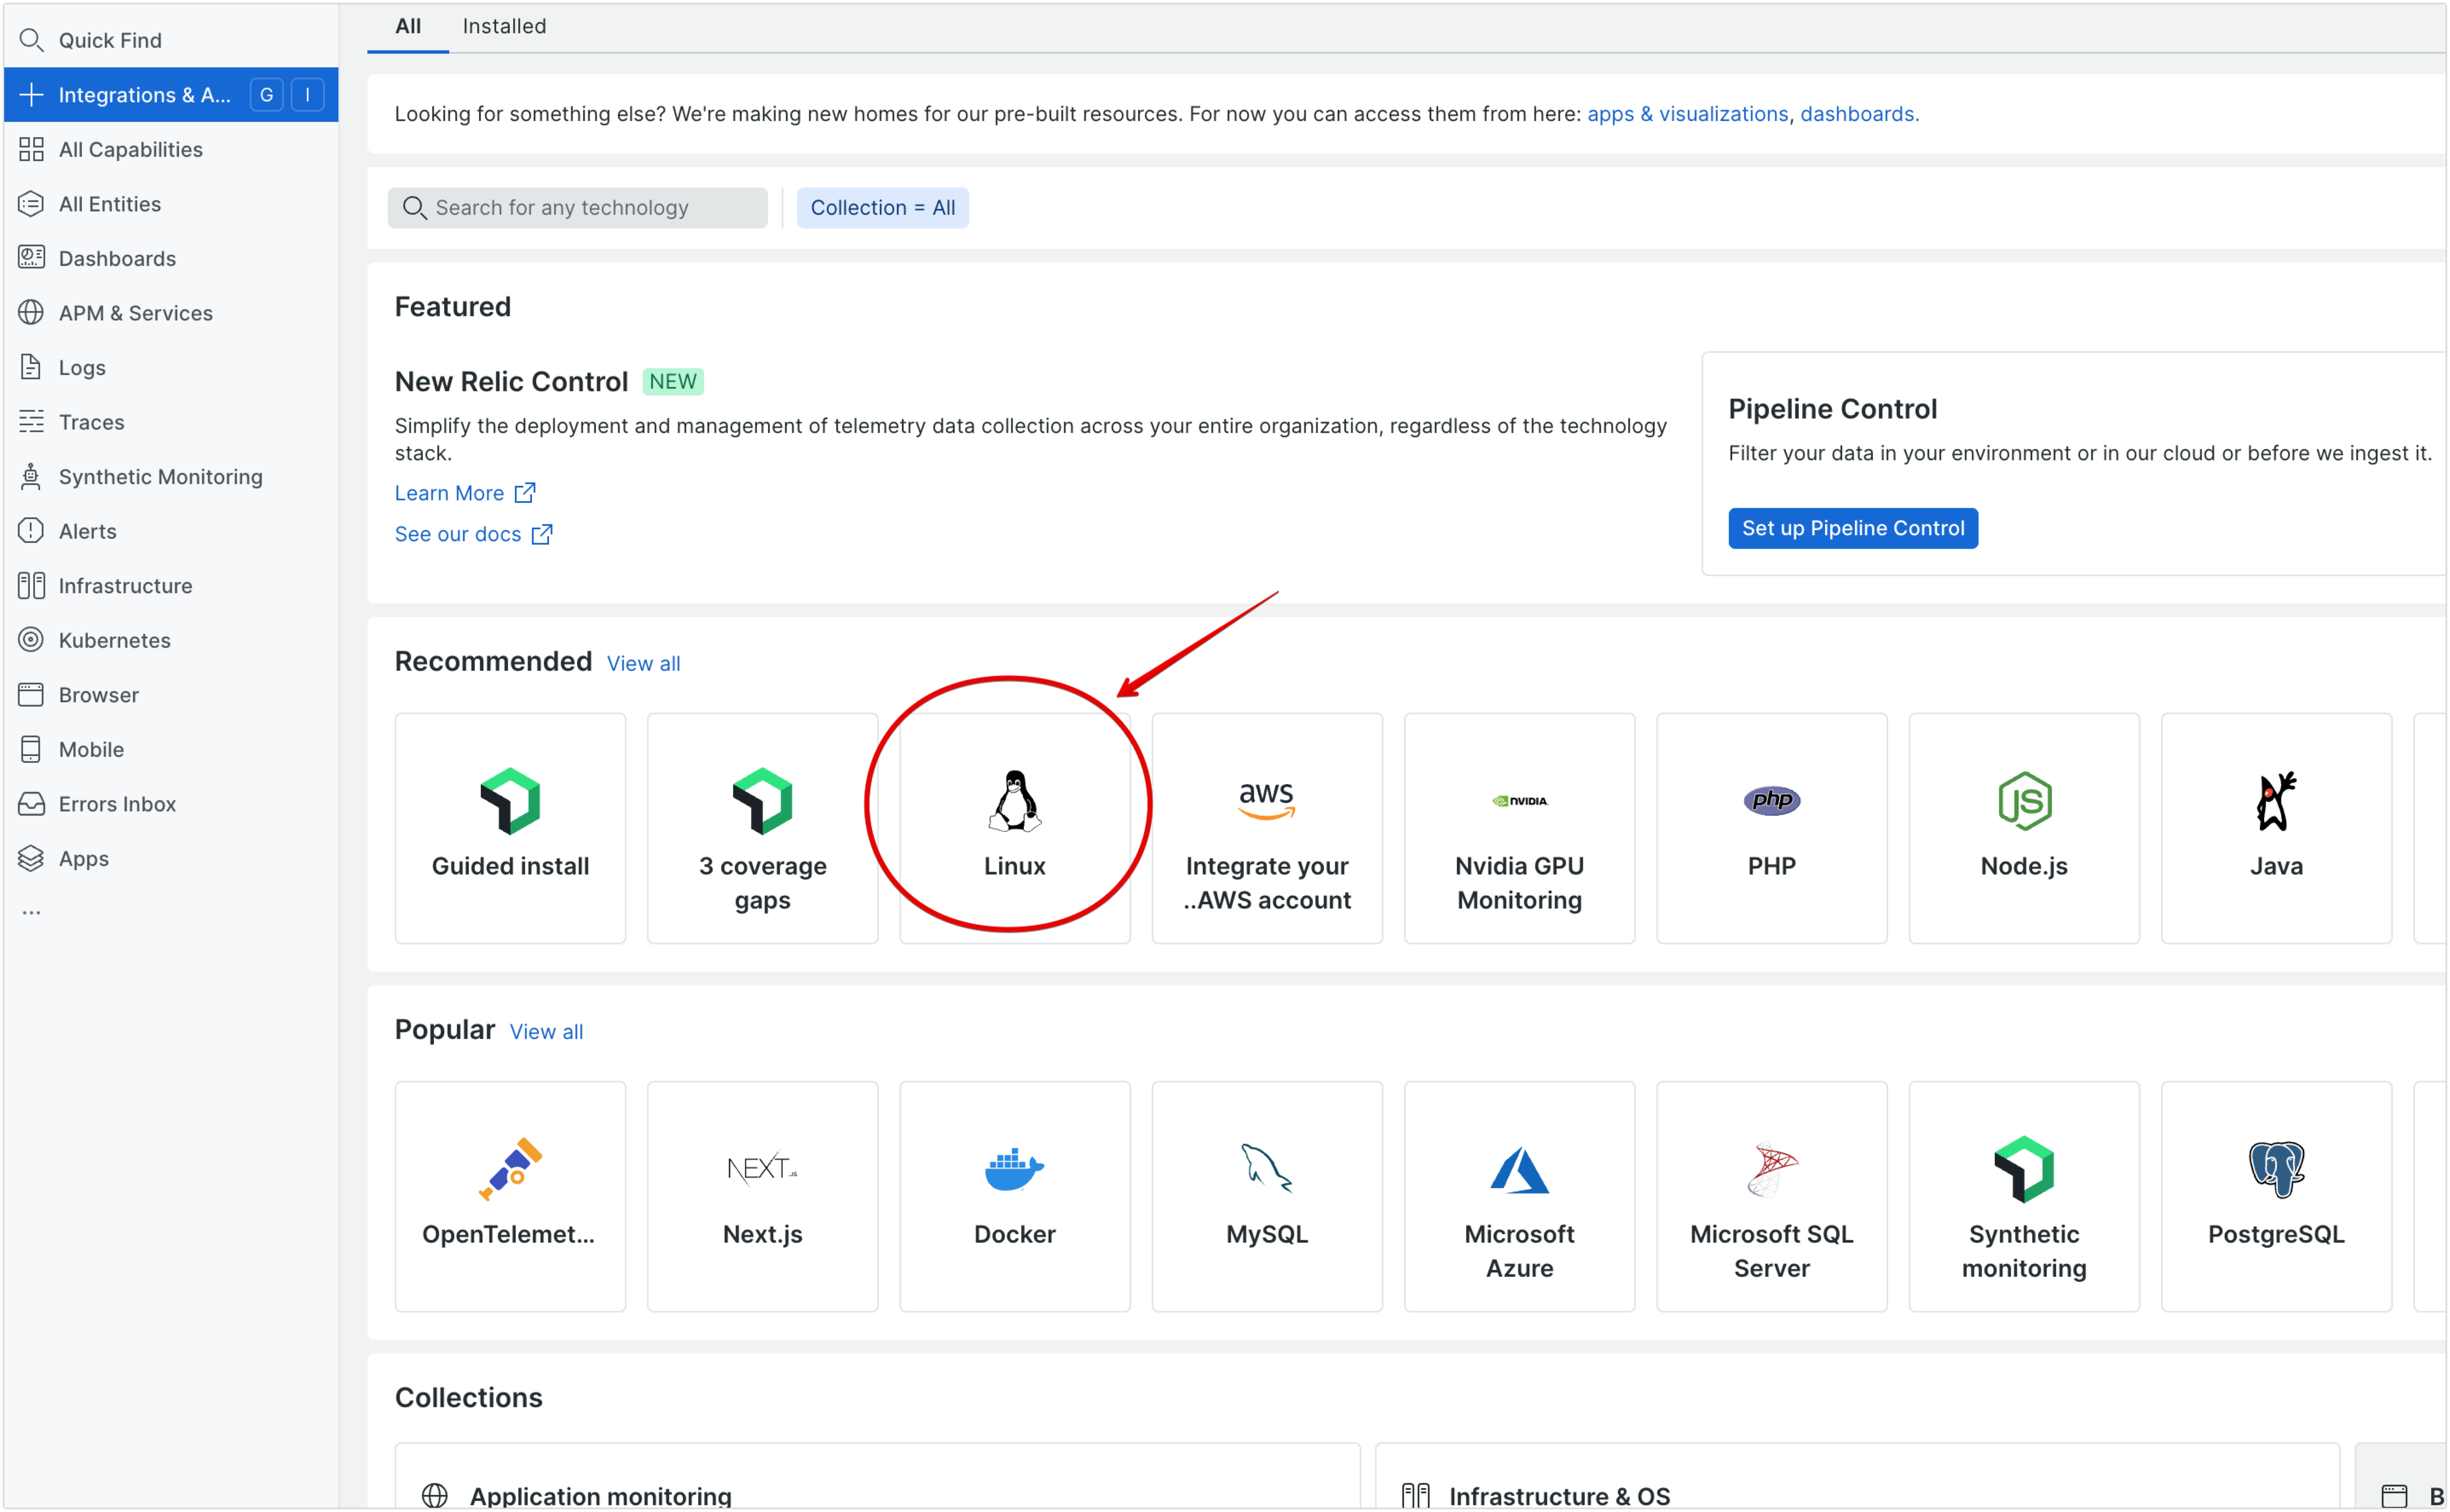Open Infrastructure sidebar icon
The image size is (2450, 1512).
coord(31,585)
